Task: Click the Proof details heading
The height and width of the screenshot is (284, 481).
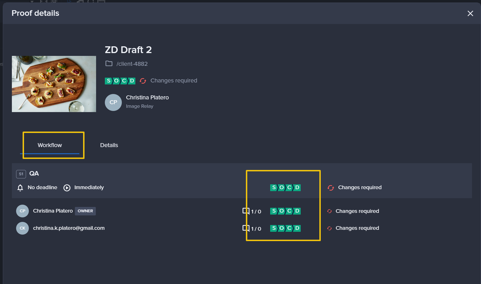Action: [35, 13]
